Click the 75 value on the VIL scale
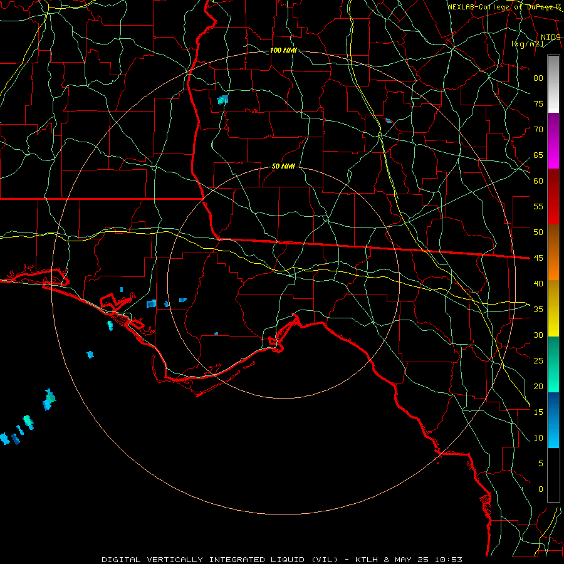The image size is (564, 564). [x=538, y=104]
